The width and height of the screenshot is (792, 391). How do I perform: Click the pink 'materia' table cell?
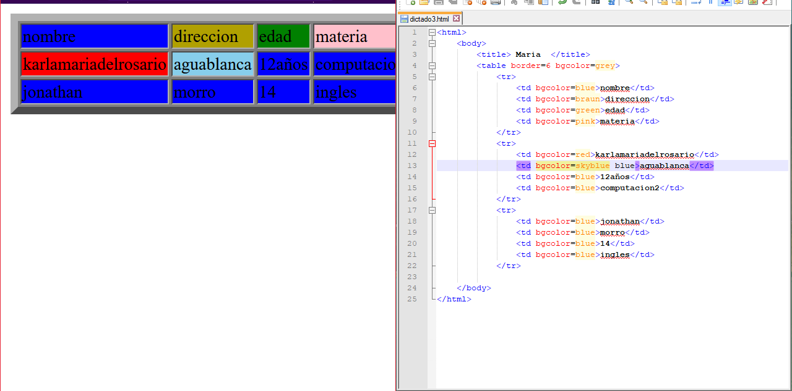coord(355,36)
